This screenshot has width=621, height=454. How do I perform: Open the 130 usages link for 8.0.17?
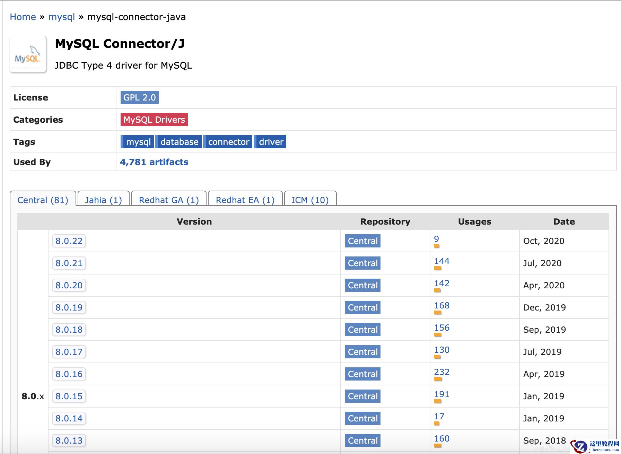pos(442,350)
